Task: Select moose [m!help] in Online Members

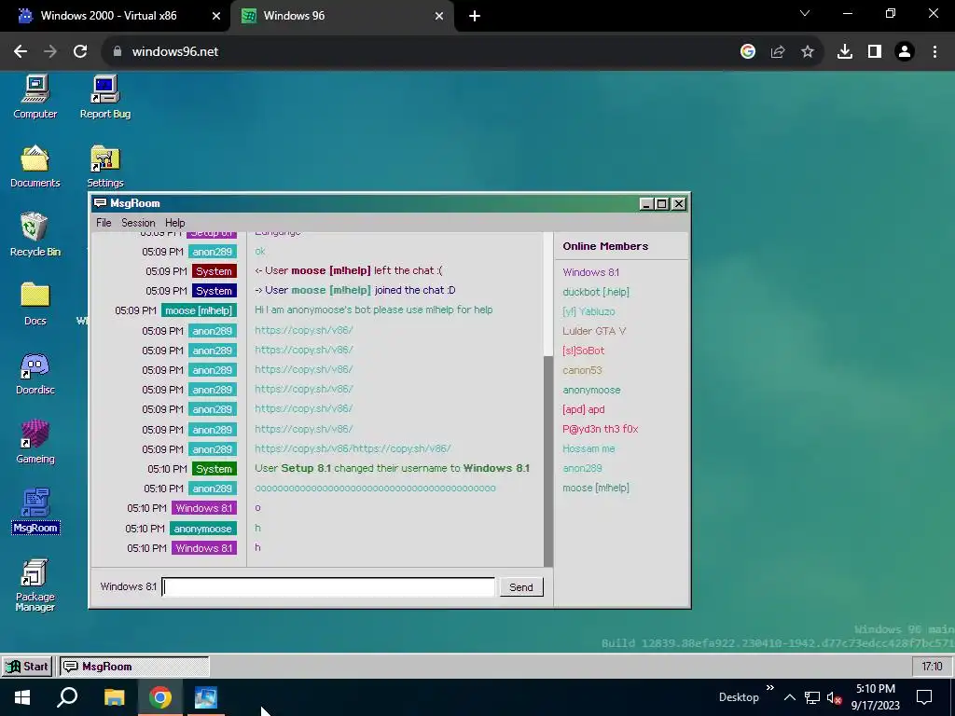Action: coord(596,488)
